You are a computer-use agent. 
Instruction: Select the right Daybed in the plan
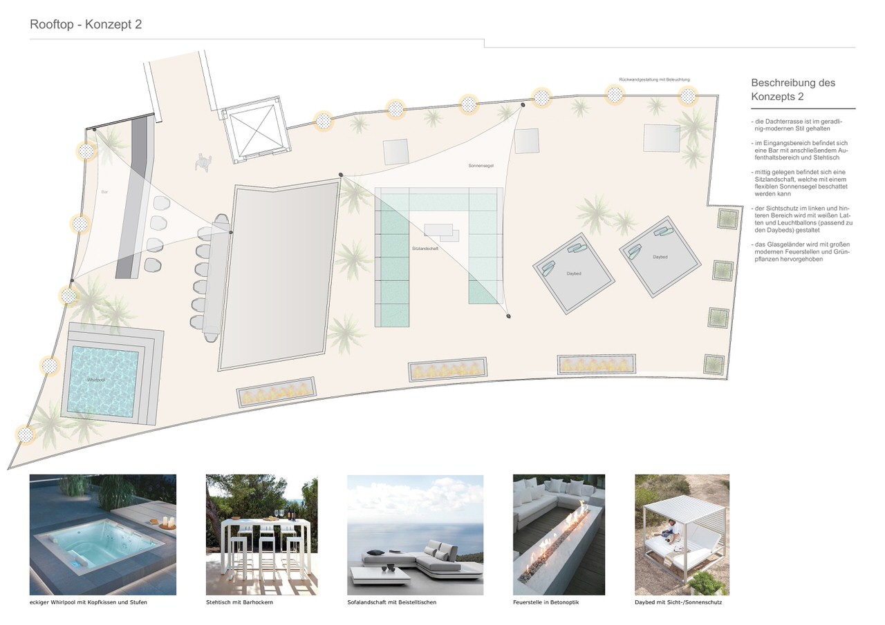tap(660, 257)
